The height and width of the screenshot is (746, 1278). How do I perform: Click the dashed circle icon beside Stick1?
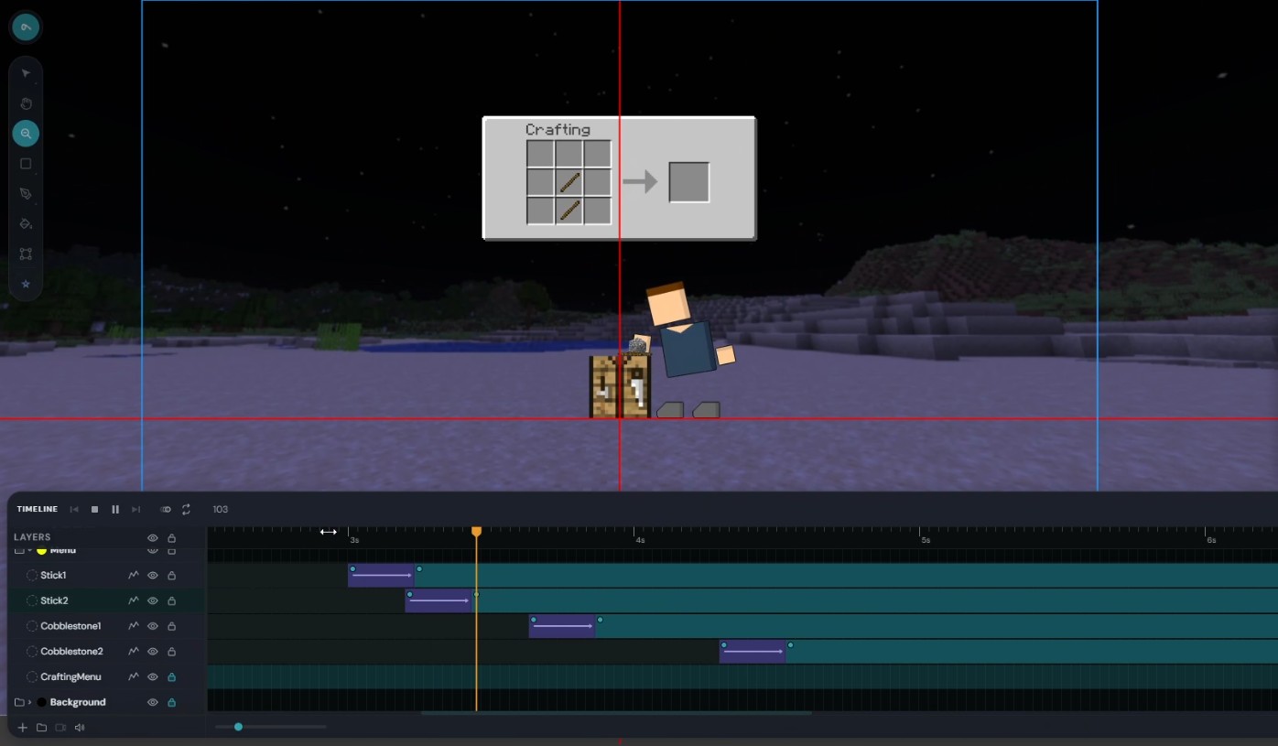tap(32, 576)
